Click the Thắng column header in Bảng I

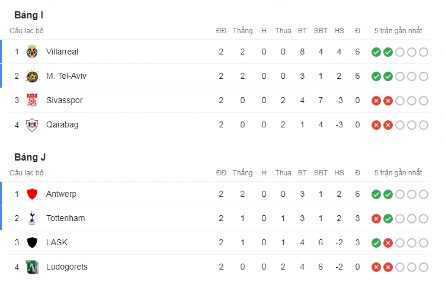243,31
